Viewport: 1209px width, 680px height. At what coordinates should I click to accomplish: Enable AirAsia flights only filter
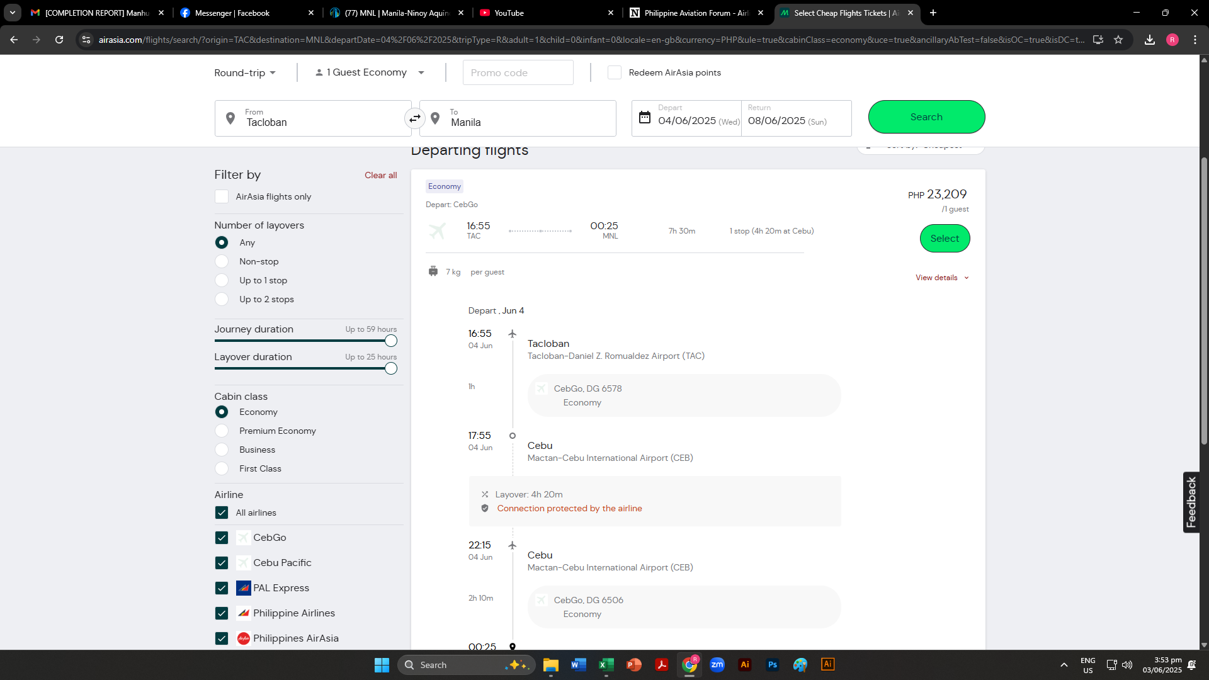[x=222, y=196]
